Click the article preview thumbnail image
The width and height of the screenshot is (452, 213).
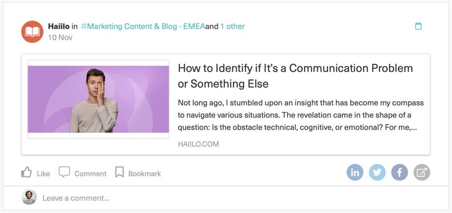click(x=98, y=99)
